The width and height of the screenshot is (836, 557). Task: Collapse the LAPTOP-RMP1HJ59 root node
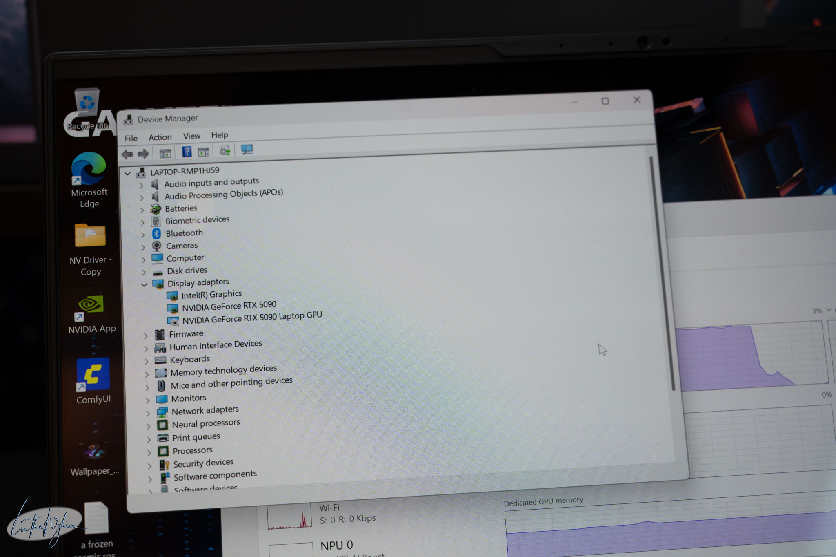[127, 173]
